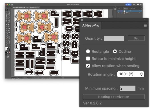Click the top-left teddy bear artwork
The width and height of the screenshot is (150, 109).
click(24, 16)
